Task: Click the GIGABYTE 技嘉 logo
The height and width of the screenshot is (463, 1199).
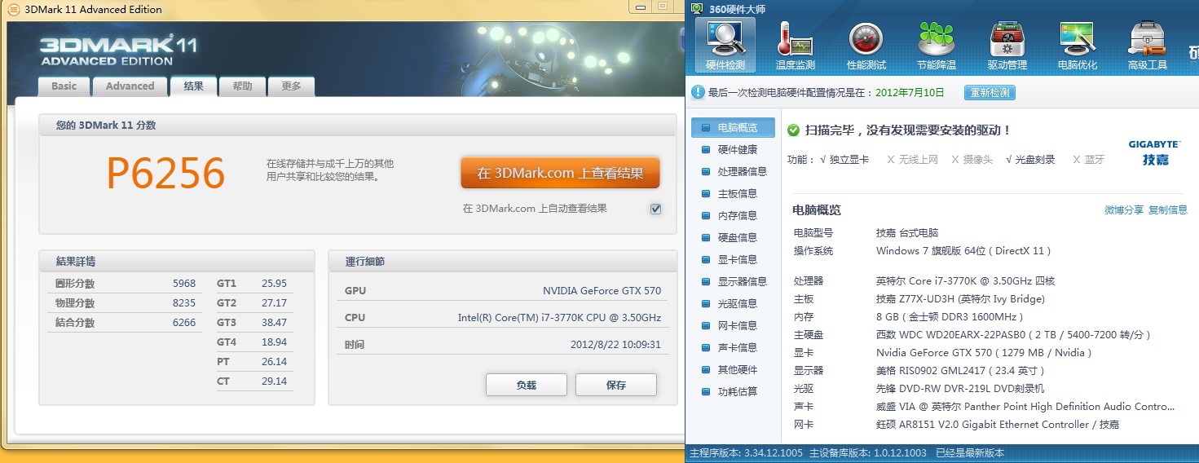Action: click(x=1154, y=152)
